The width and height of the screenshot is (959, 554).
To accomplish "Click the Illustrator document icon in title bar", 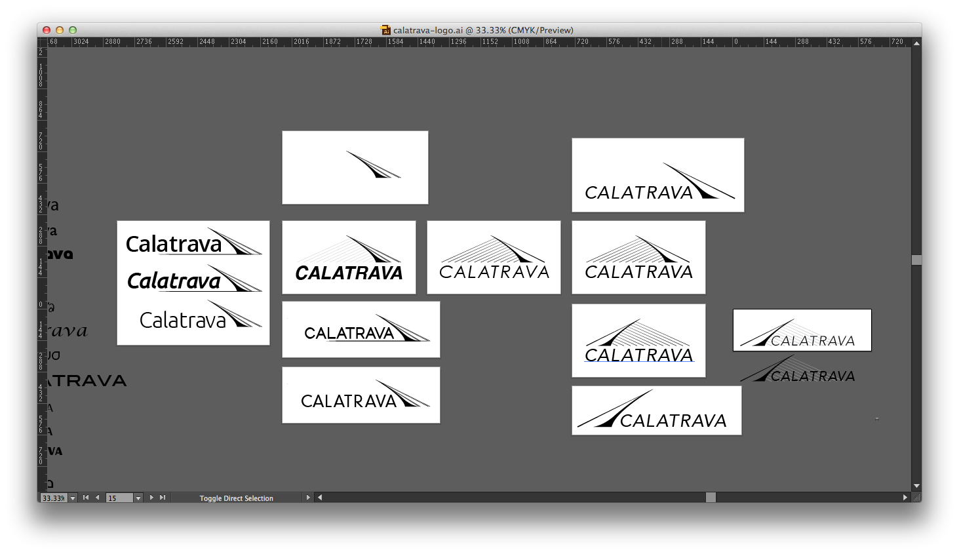I will tap(386, 30).
